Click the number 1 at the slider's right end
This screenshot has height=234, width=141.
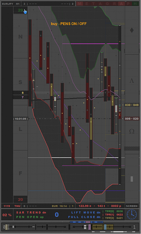(134, 227)
